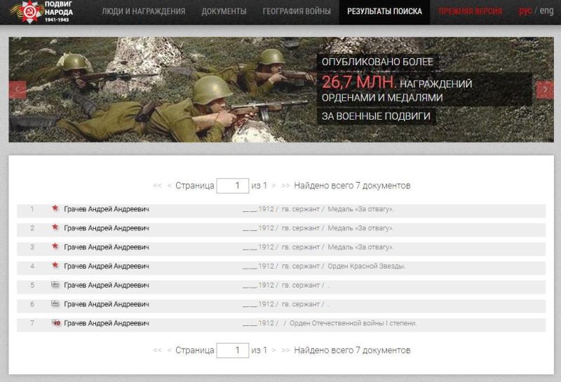Click the bottom page number input field
Screen dimensions: 561x382
click(x=233, y=351)
